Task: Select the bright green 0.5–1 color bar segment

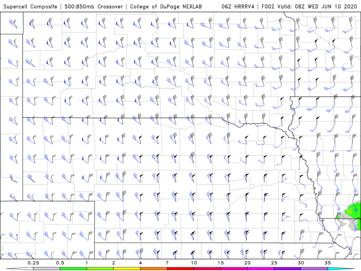Action: 74,269
